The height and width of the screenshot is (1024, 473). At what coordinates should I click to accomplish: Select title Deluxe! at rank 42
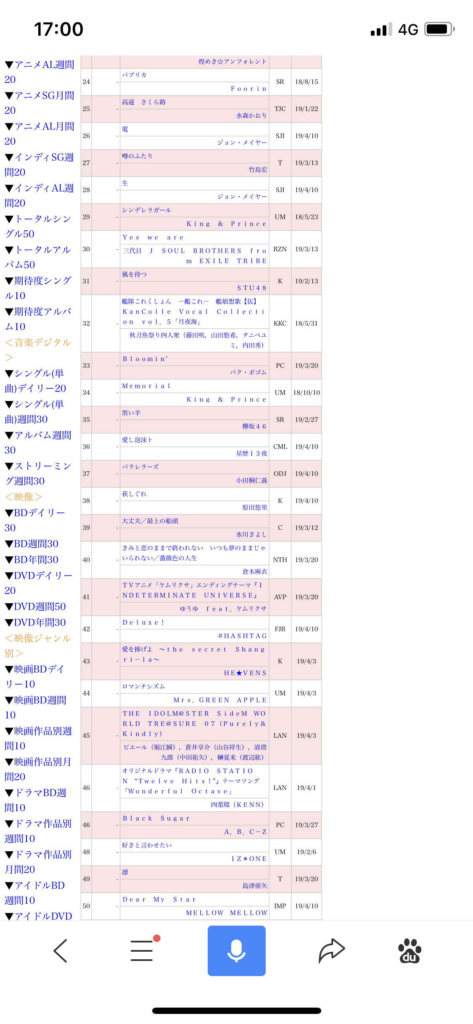click(143, 622)
